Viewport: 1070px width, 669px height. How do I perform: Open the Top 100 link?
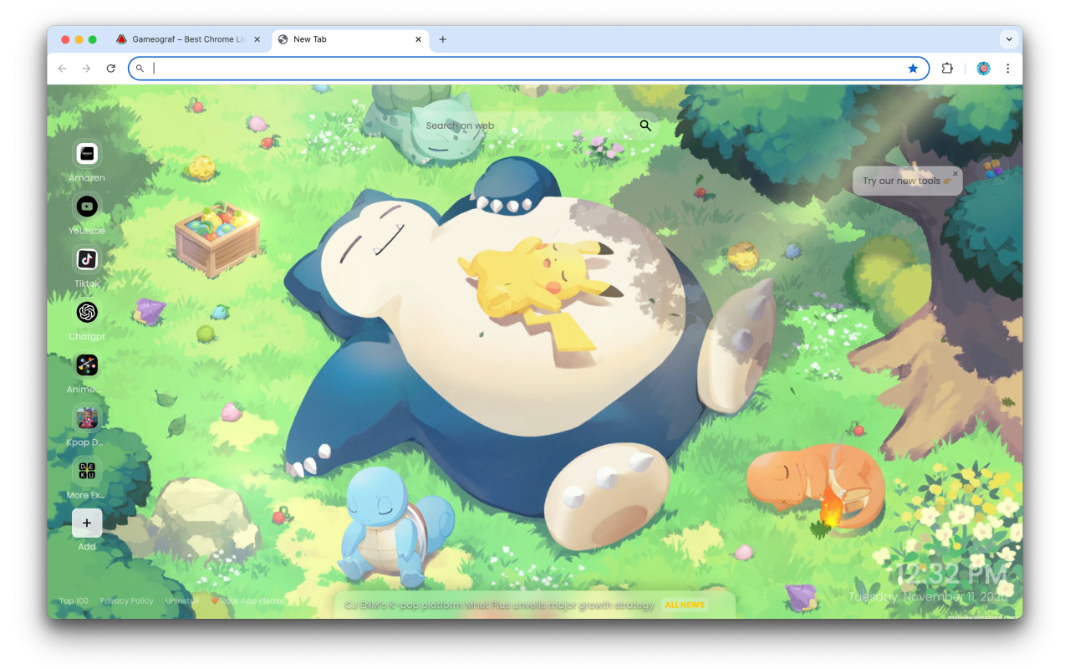coord(74,600)
